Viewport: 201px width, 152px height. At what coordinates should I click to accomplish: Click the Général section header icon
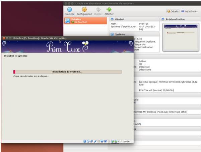(x=112, y=19)
